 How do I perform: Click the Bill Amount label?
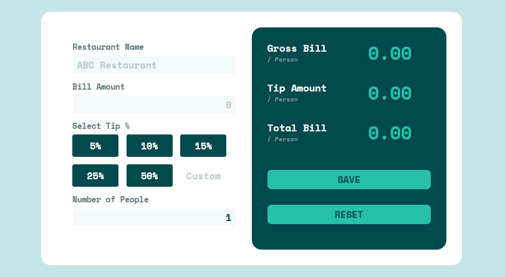[x=99, y=87]
